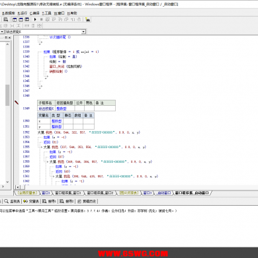
Task: Open the S.数据库 menu
Action: 9,13
